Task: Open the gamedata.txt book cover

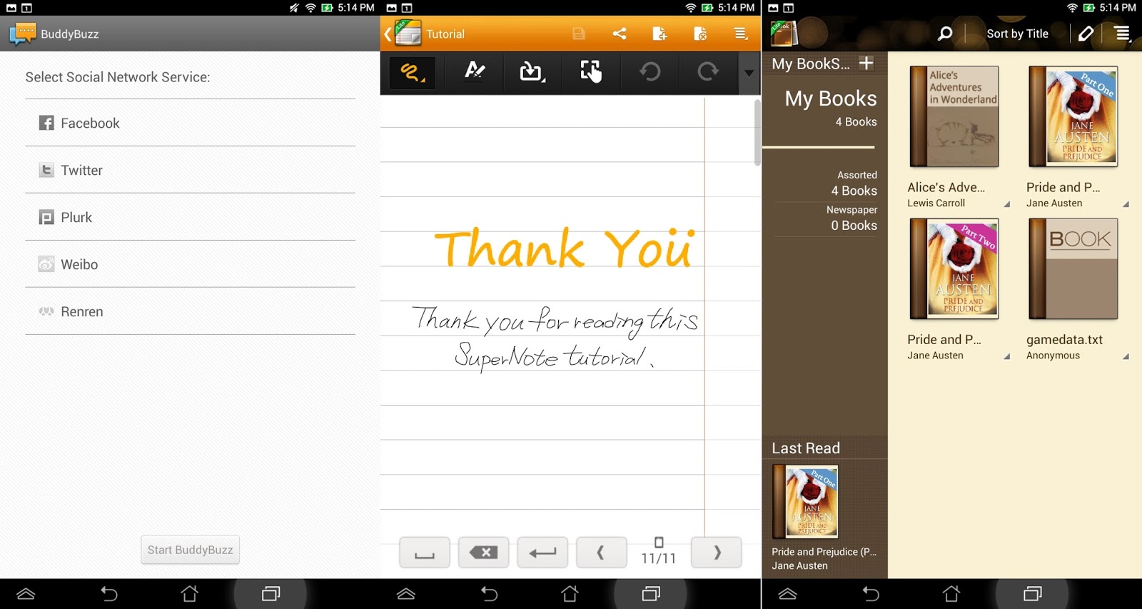Action: point(1073,268)
